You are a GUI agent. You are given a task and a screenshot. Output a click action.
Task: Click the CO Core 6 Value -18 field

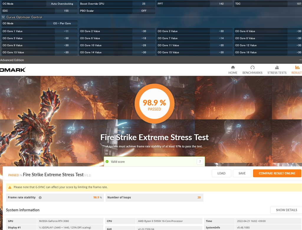coord(144,38)
